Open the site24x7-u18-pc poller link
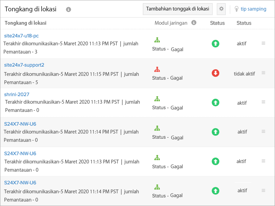This screenshot has height=206, width=275. pyautogui.click(x=21, y=36)
